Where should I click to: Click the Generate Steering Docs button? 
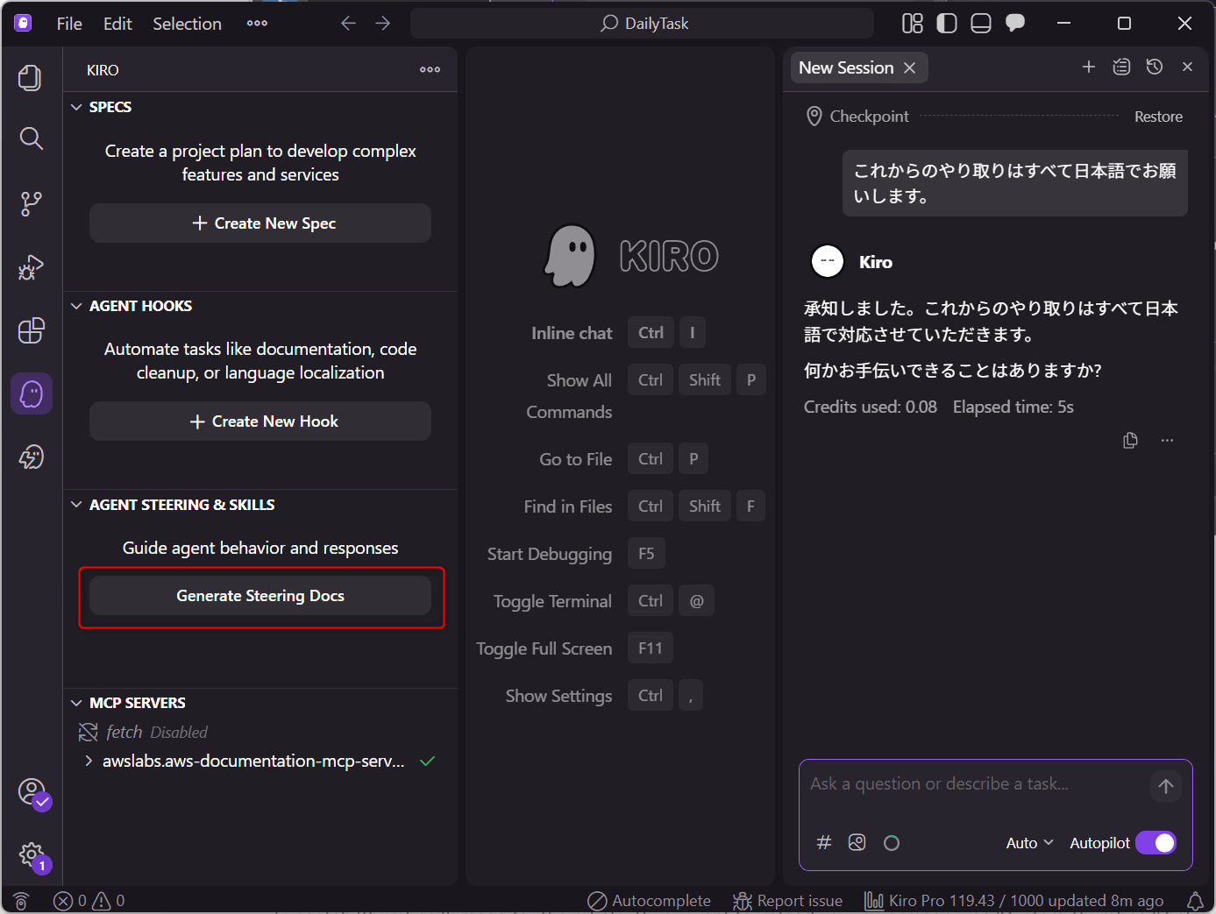point(260,596)
